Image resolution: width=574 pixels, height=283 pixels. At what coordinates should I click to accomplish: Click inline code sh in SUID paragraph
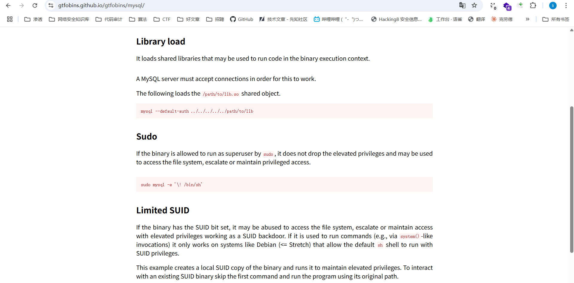380,245
